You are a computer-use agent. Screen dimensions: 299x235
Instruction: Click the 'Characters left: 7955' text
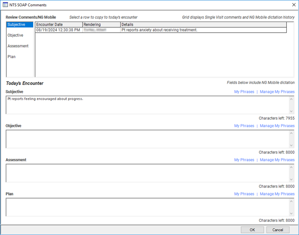click(277, 118)
